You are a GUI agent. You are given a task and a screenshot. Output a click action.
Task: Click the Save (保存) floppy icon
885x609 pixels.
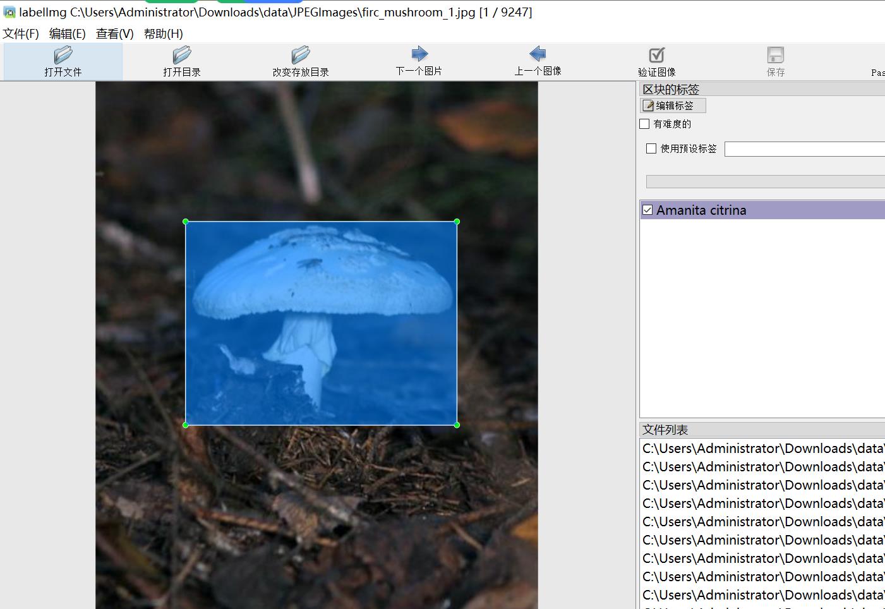click(776, 55)
